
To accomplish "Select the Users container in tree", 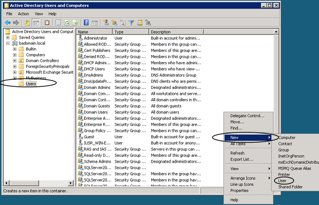I will [x=31, y=84].
